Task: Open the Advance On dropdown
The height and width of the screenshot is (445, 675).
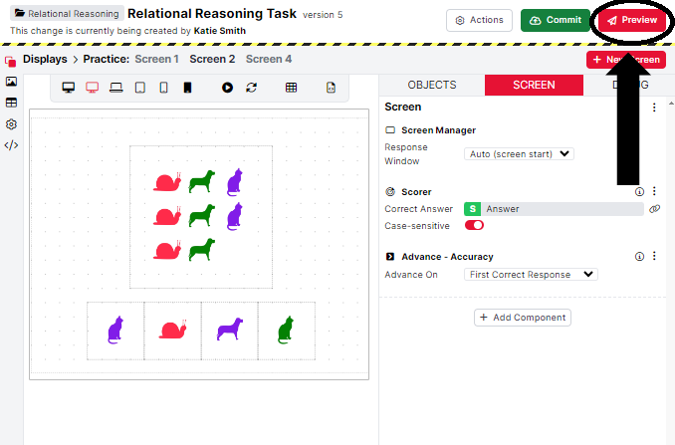Action: [531, 275]
